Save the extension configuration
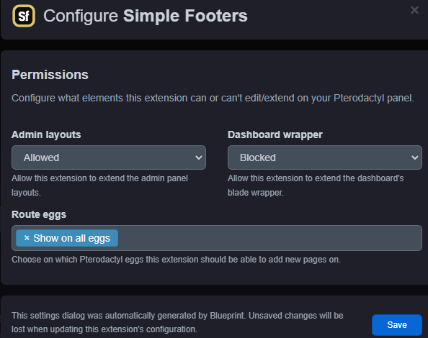 coord(397,324)
